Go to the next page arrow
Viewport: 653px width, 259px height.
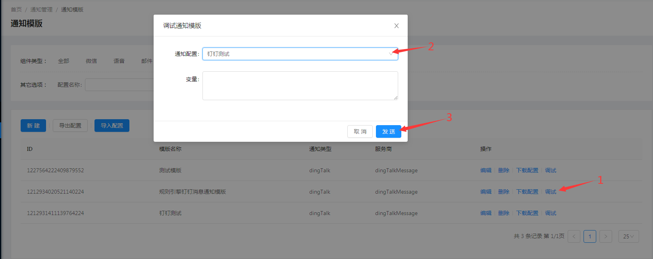605,236
